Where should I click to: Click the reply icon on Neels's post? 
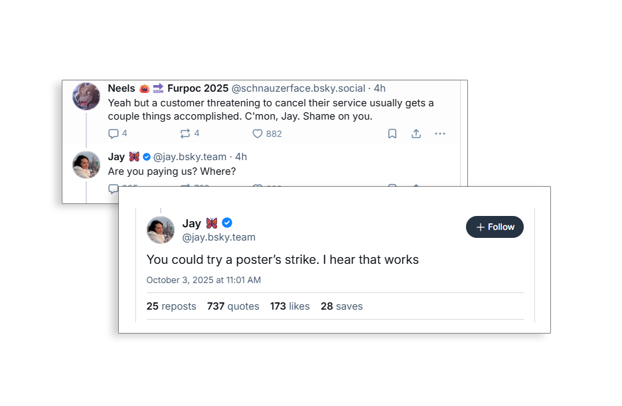(114, 134)
